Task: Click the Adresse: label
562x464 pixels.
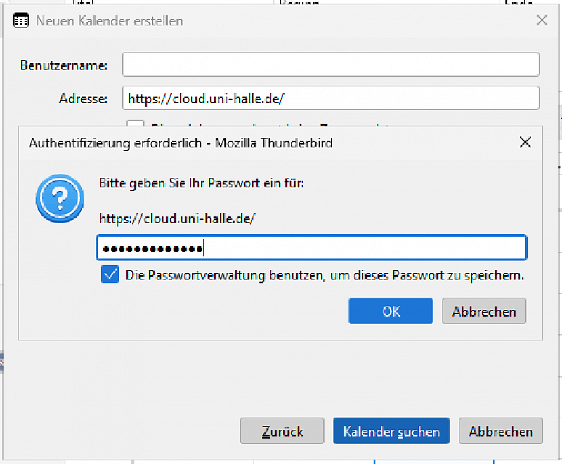Action: (83, 98)
